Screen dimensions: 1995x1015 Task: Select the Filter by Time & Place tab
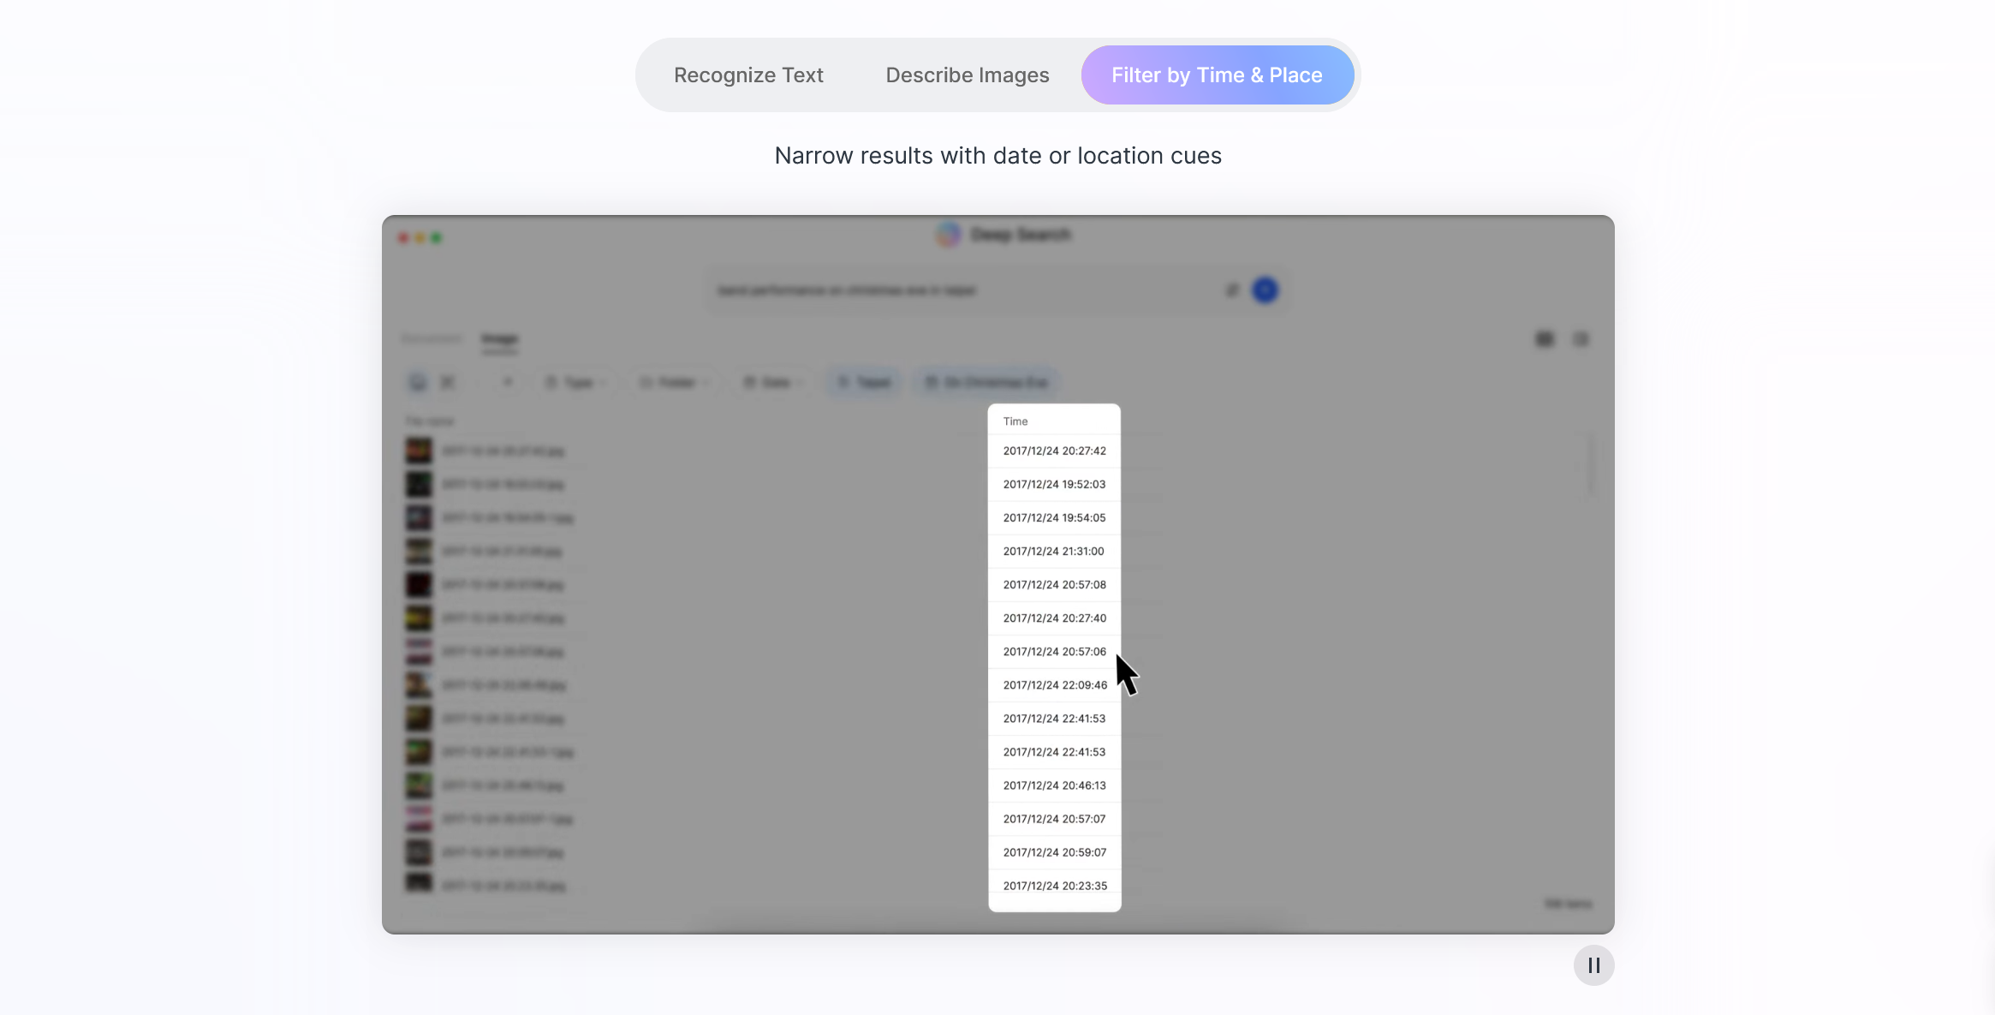point(1216,75)
